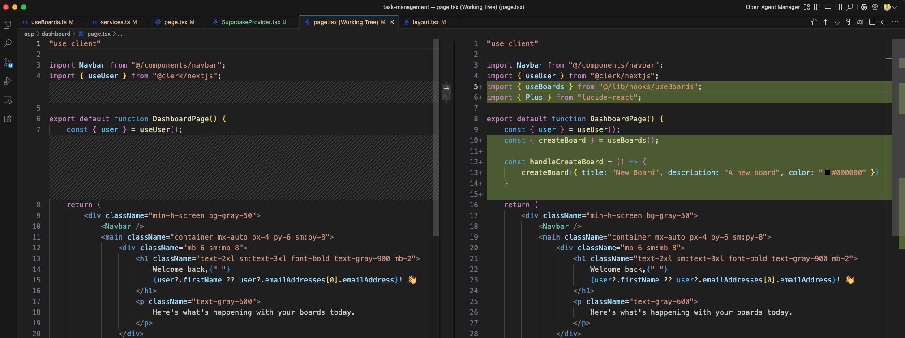
Task: Toggle whitespace trimming with the paragraph icon
Action: pyautogui.click(x=849, y=22)
